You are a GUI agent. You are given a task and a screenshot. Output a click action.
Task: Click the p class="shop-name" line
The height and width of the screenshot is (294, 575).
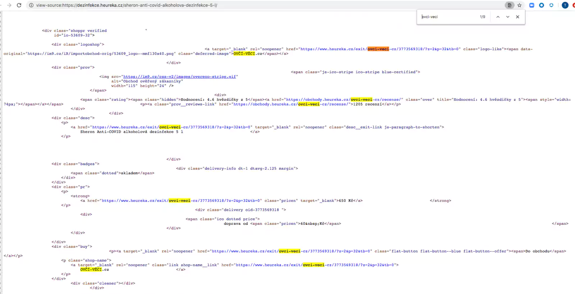tap(86, 260)
